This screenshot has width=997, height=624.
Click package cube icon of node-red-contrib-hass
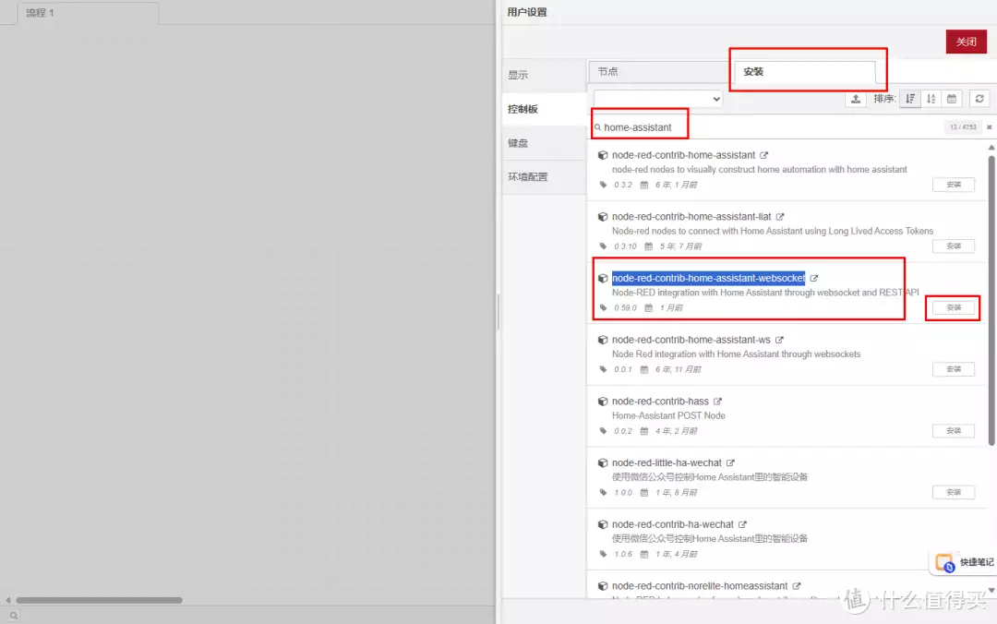tap(603, 402)
